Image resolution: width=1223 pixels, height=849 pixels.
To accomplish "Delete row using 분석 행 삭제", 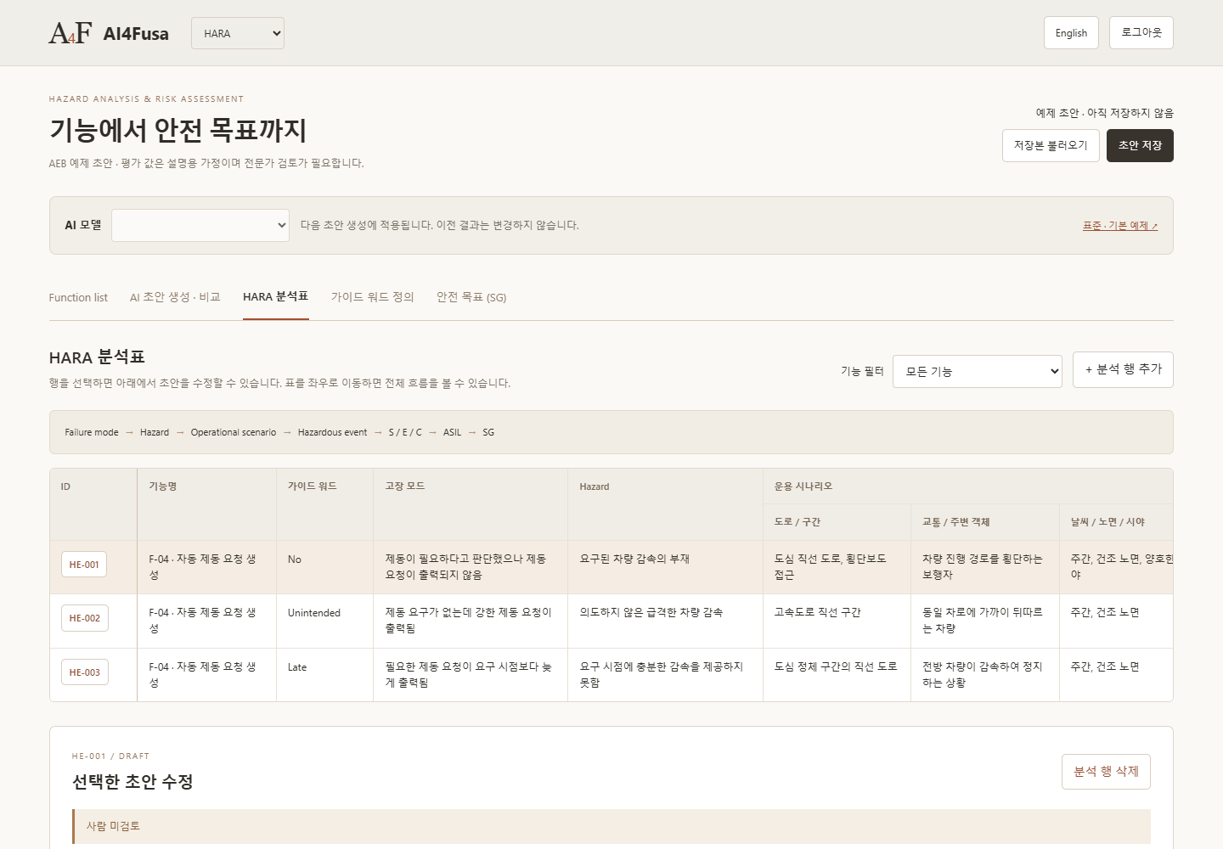I will (1106, 772).
